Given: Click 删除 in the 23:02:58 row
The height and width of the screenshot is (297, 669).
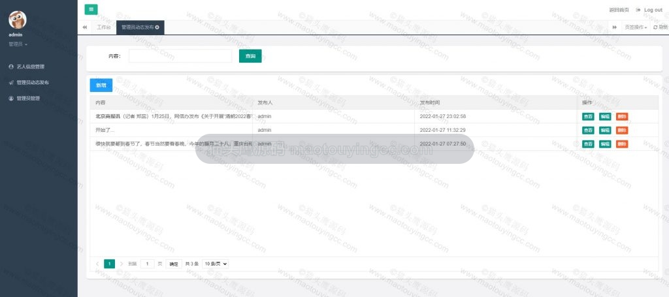Looking at the screenshot, I should (x=622, y=116).
